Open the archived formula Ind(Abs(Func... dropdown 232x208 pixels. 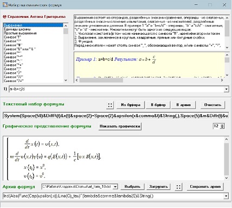pos(226,196)
